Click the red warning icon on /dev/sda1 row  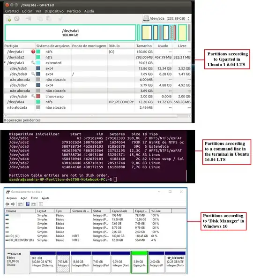click(33, 52)
